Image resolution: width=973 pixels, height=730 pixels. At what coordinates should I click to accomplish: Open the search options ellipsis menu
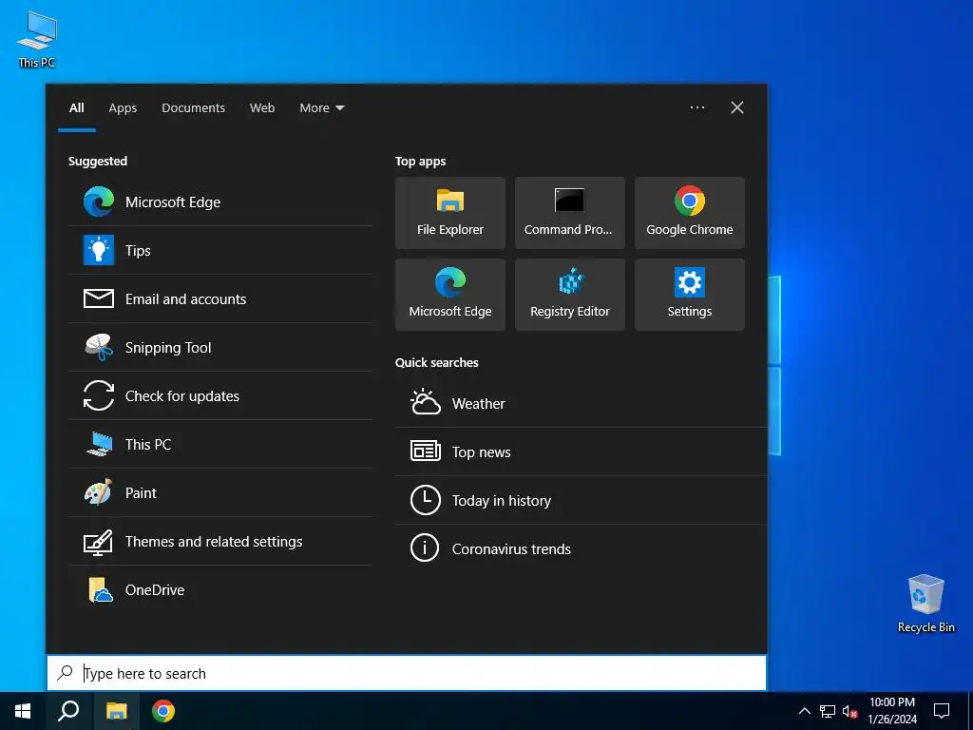[x=697, y=107]
